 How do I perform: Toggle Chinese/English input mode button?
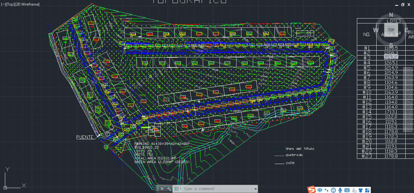click(320, 190)
